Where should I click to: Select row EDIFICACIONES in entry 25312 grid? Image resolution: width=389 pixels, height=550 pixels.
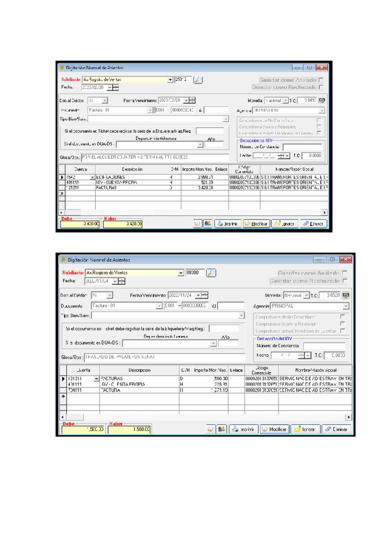coord(194,177)
